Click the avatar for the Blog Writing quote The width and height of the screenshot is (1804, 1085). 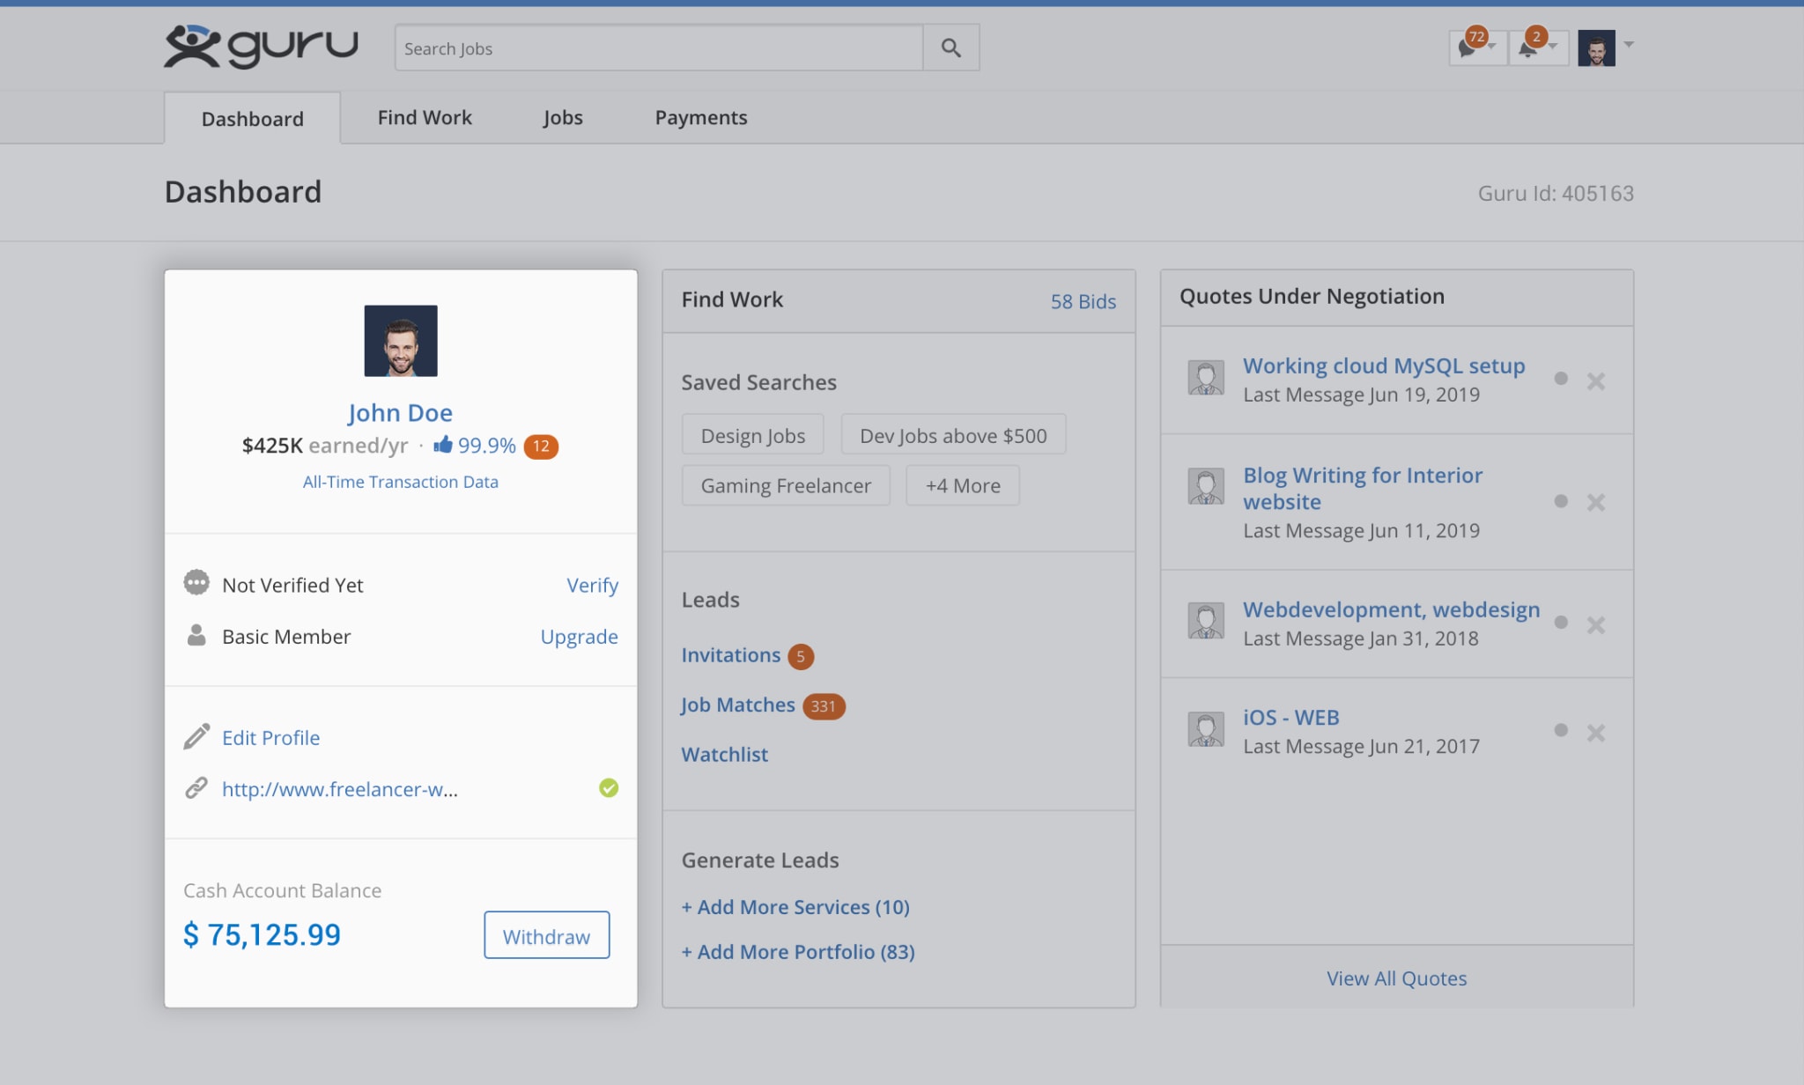tap(1206, 486)
